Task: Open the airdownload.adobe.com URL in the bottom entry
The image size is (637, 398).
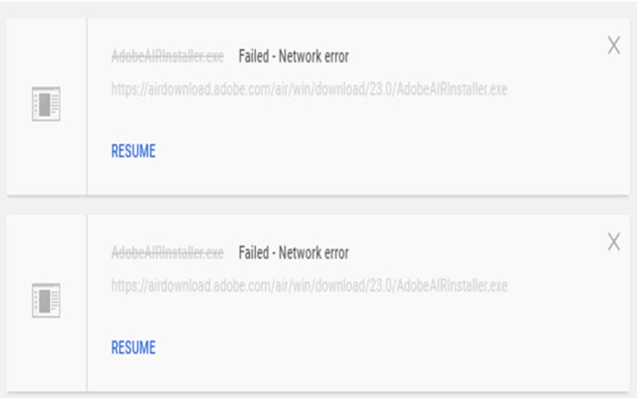Action: tap(309, 286)
